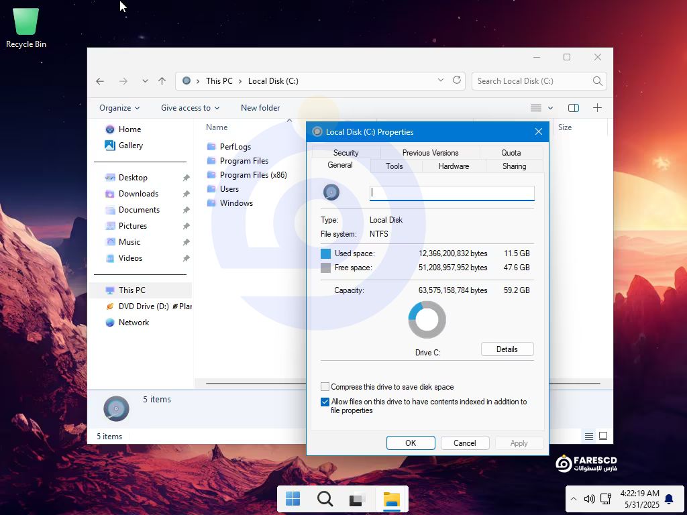Open the Organize menu
This screenshot has width=687, height=515.
click(x=119, y=108)
